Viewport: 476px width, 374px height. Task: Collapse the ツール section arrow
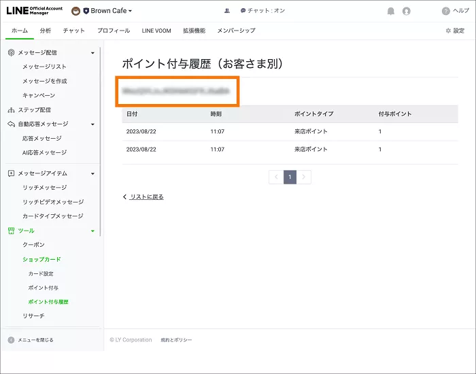92,231
